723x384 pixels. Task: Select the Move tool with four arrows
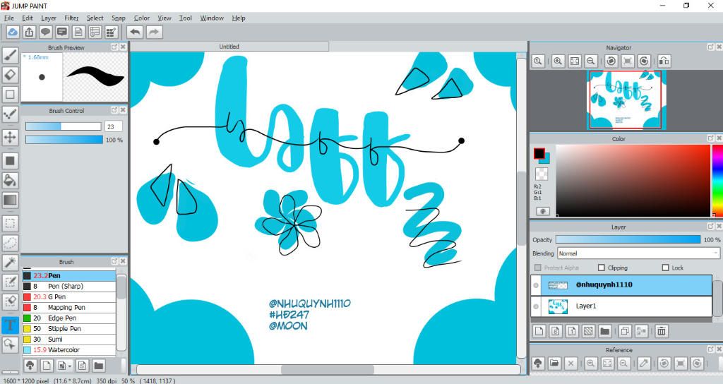pos(10,137)
